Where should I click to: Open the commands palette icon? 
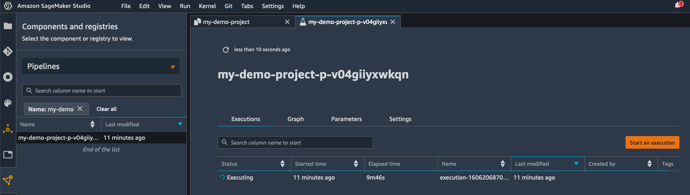[8, 103]
